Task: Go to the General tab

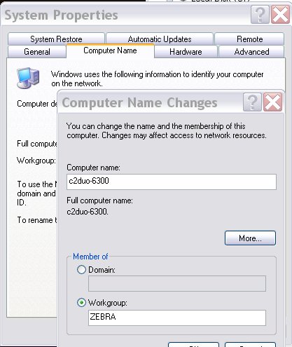Action: click(x=37, y=52)
